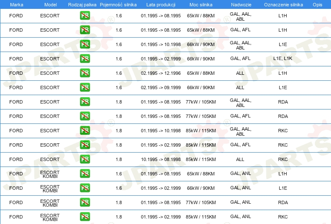Click petrol icon in Escort Kombi RKC row

[85, 216]
